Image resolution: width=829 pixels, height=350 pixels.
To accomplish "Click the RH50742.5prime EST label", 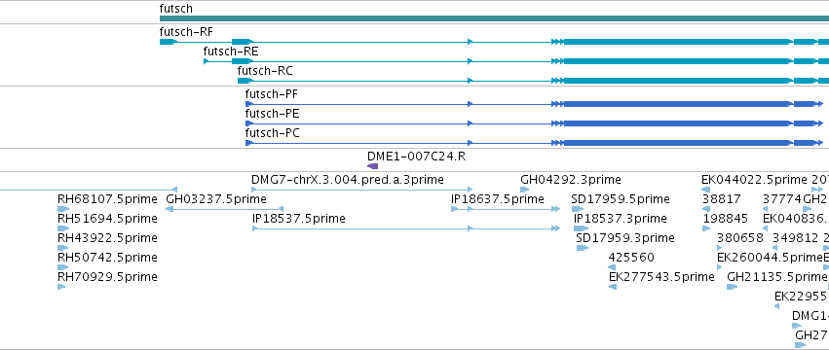I will (107, 259).
